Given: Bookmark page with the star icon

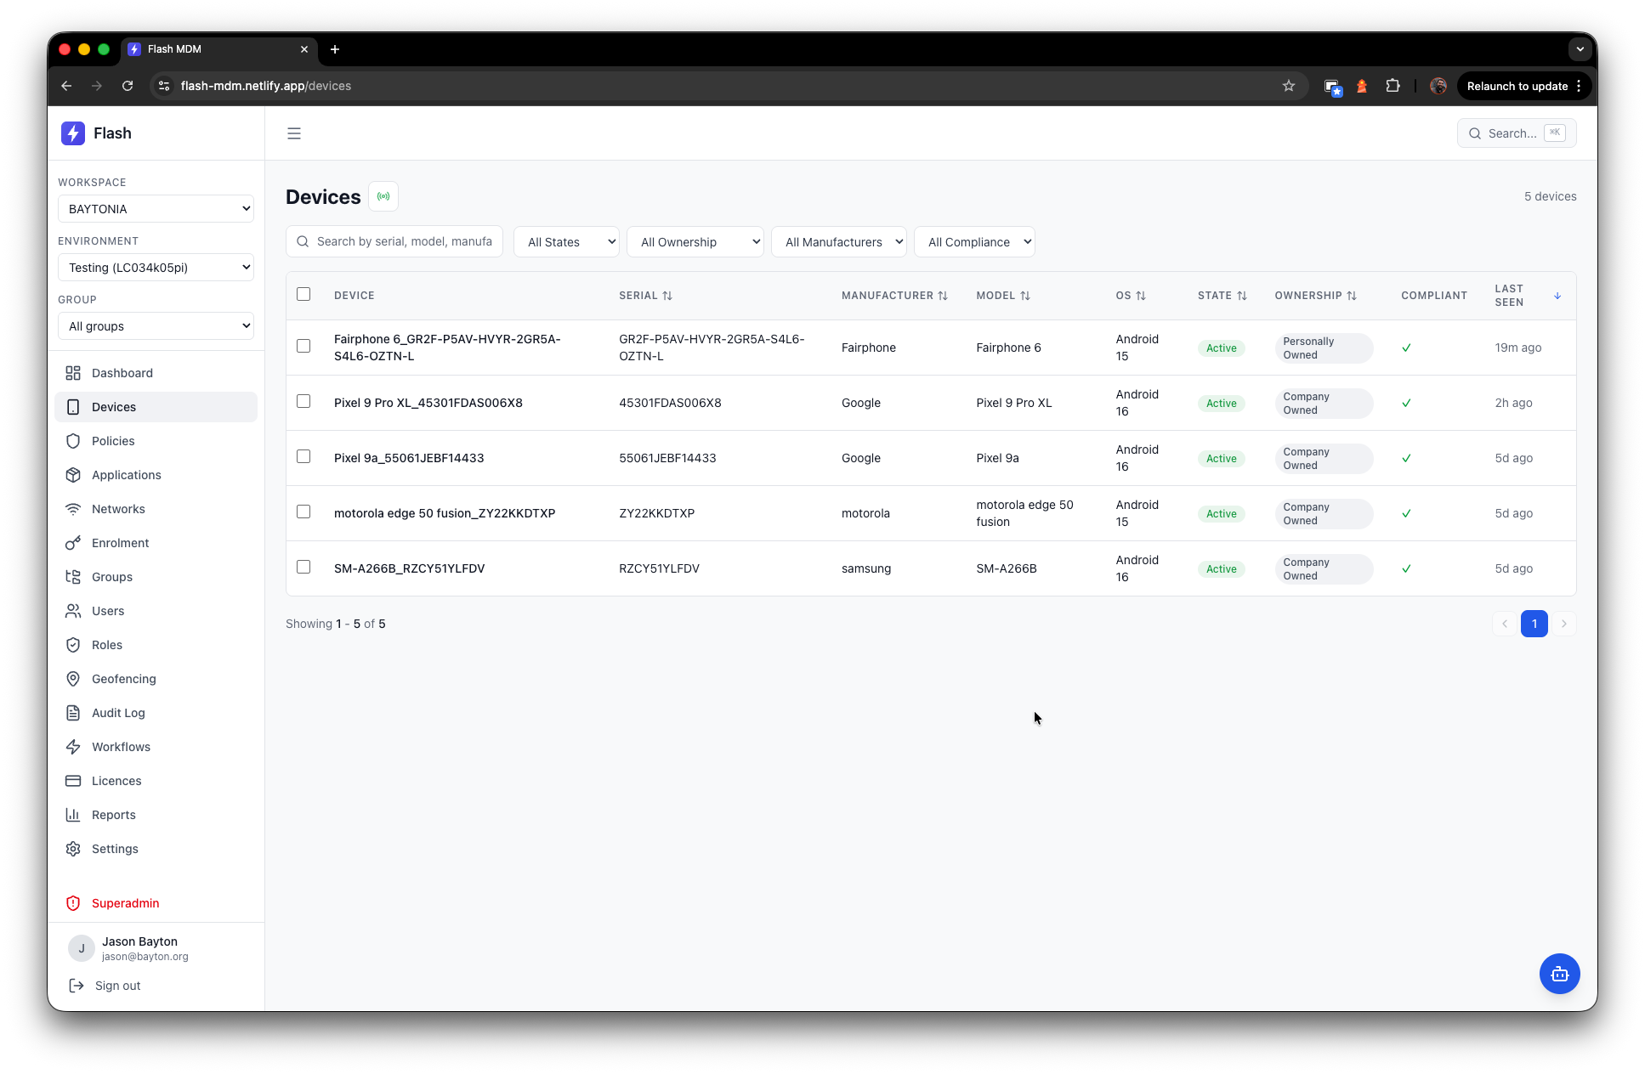Looking at the screenshot, I should coord(1289,86).
